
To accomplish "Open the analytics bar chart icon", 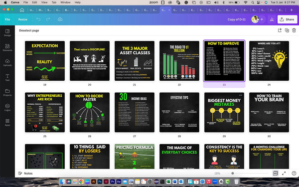I will pos(272,19).
